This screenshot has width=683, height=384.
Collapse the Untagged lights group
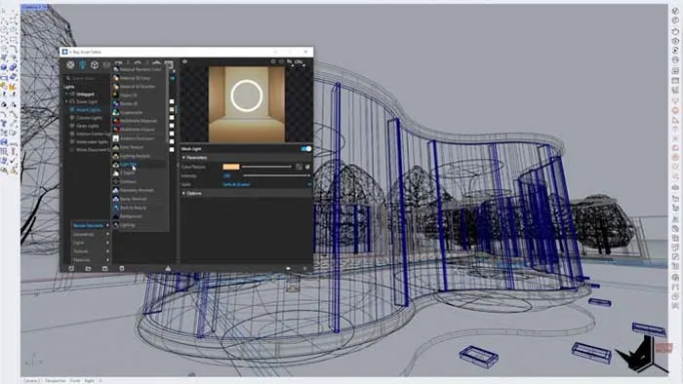(x=66, y=94)
